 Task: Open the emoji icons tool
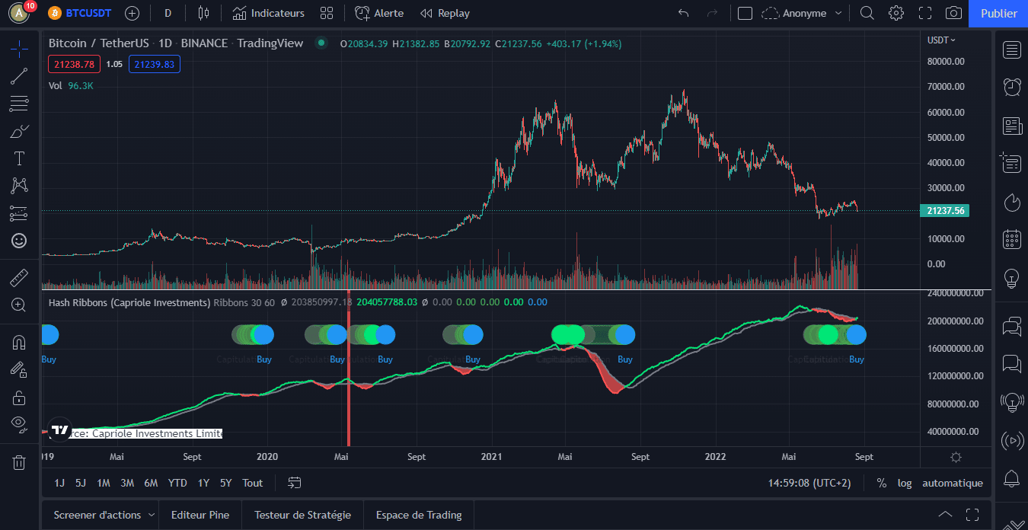(19, 241)
